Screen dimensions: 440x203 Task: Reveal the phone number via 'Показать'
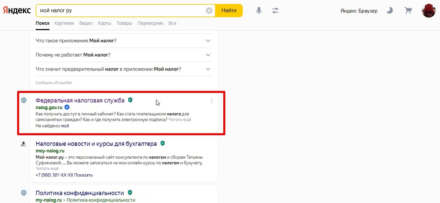pos(83,175)
